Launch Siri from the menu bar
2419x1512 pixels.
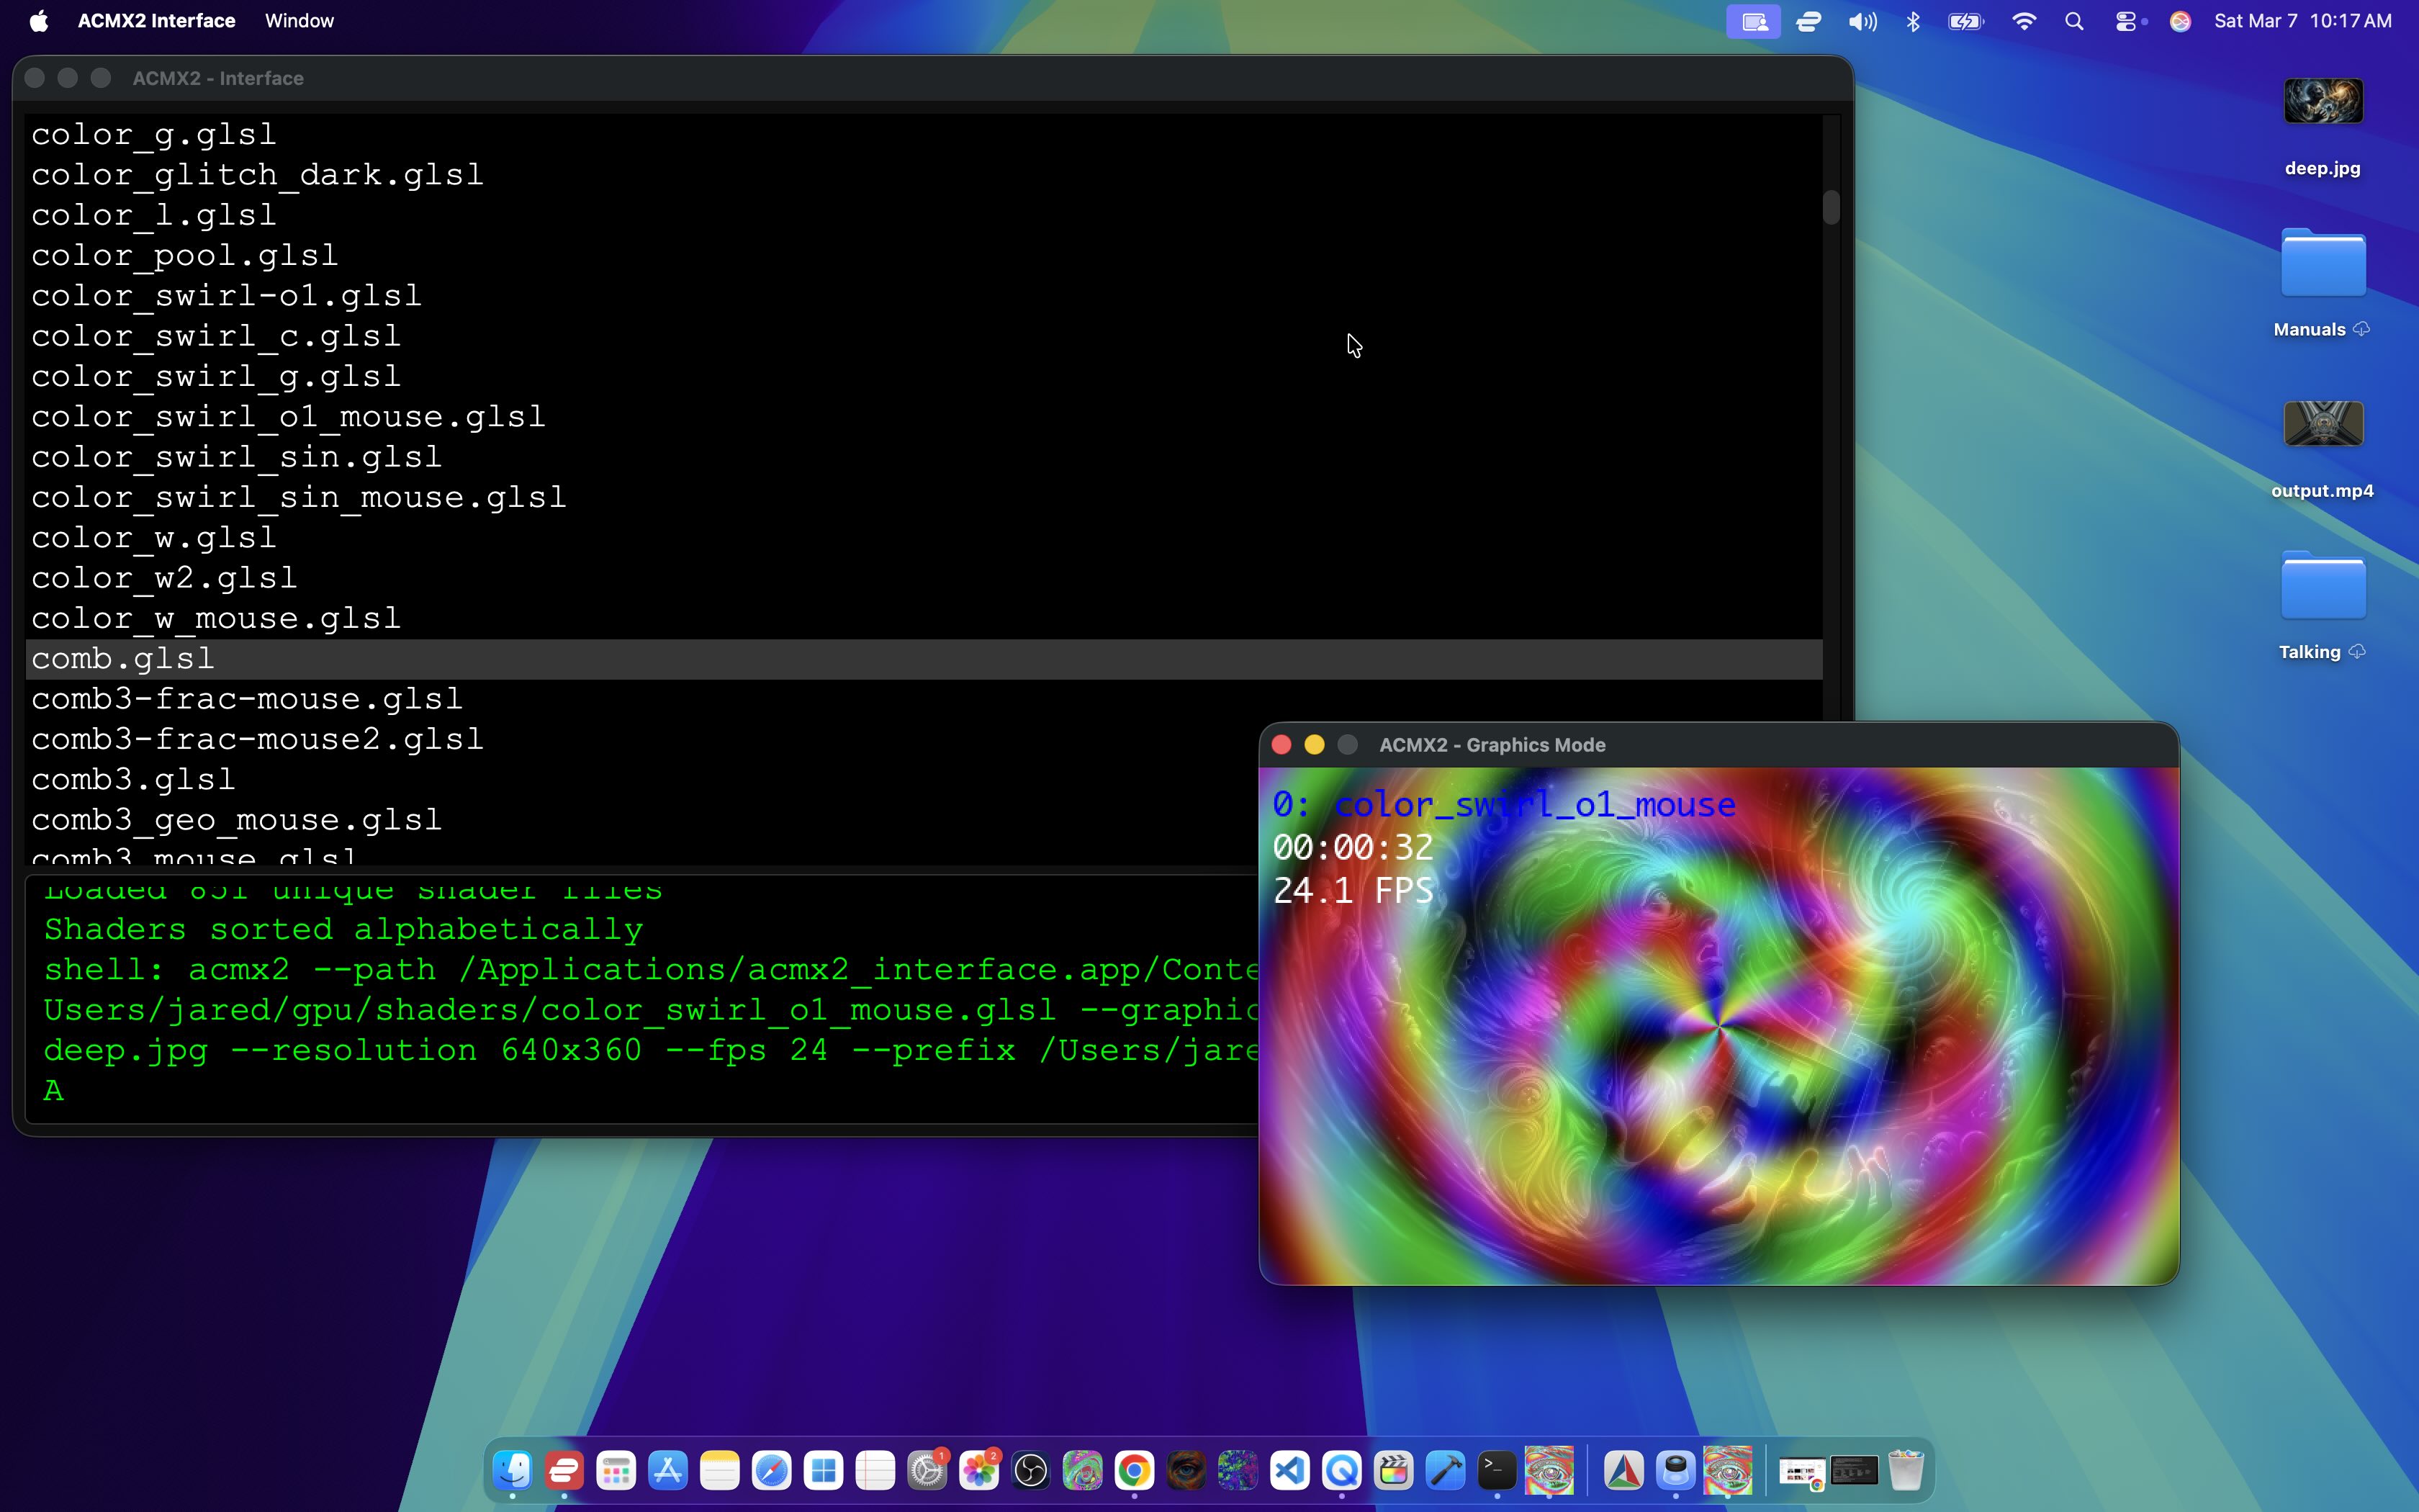point(2180,21)
